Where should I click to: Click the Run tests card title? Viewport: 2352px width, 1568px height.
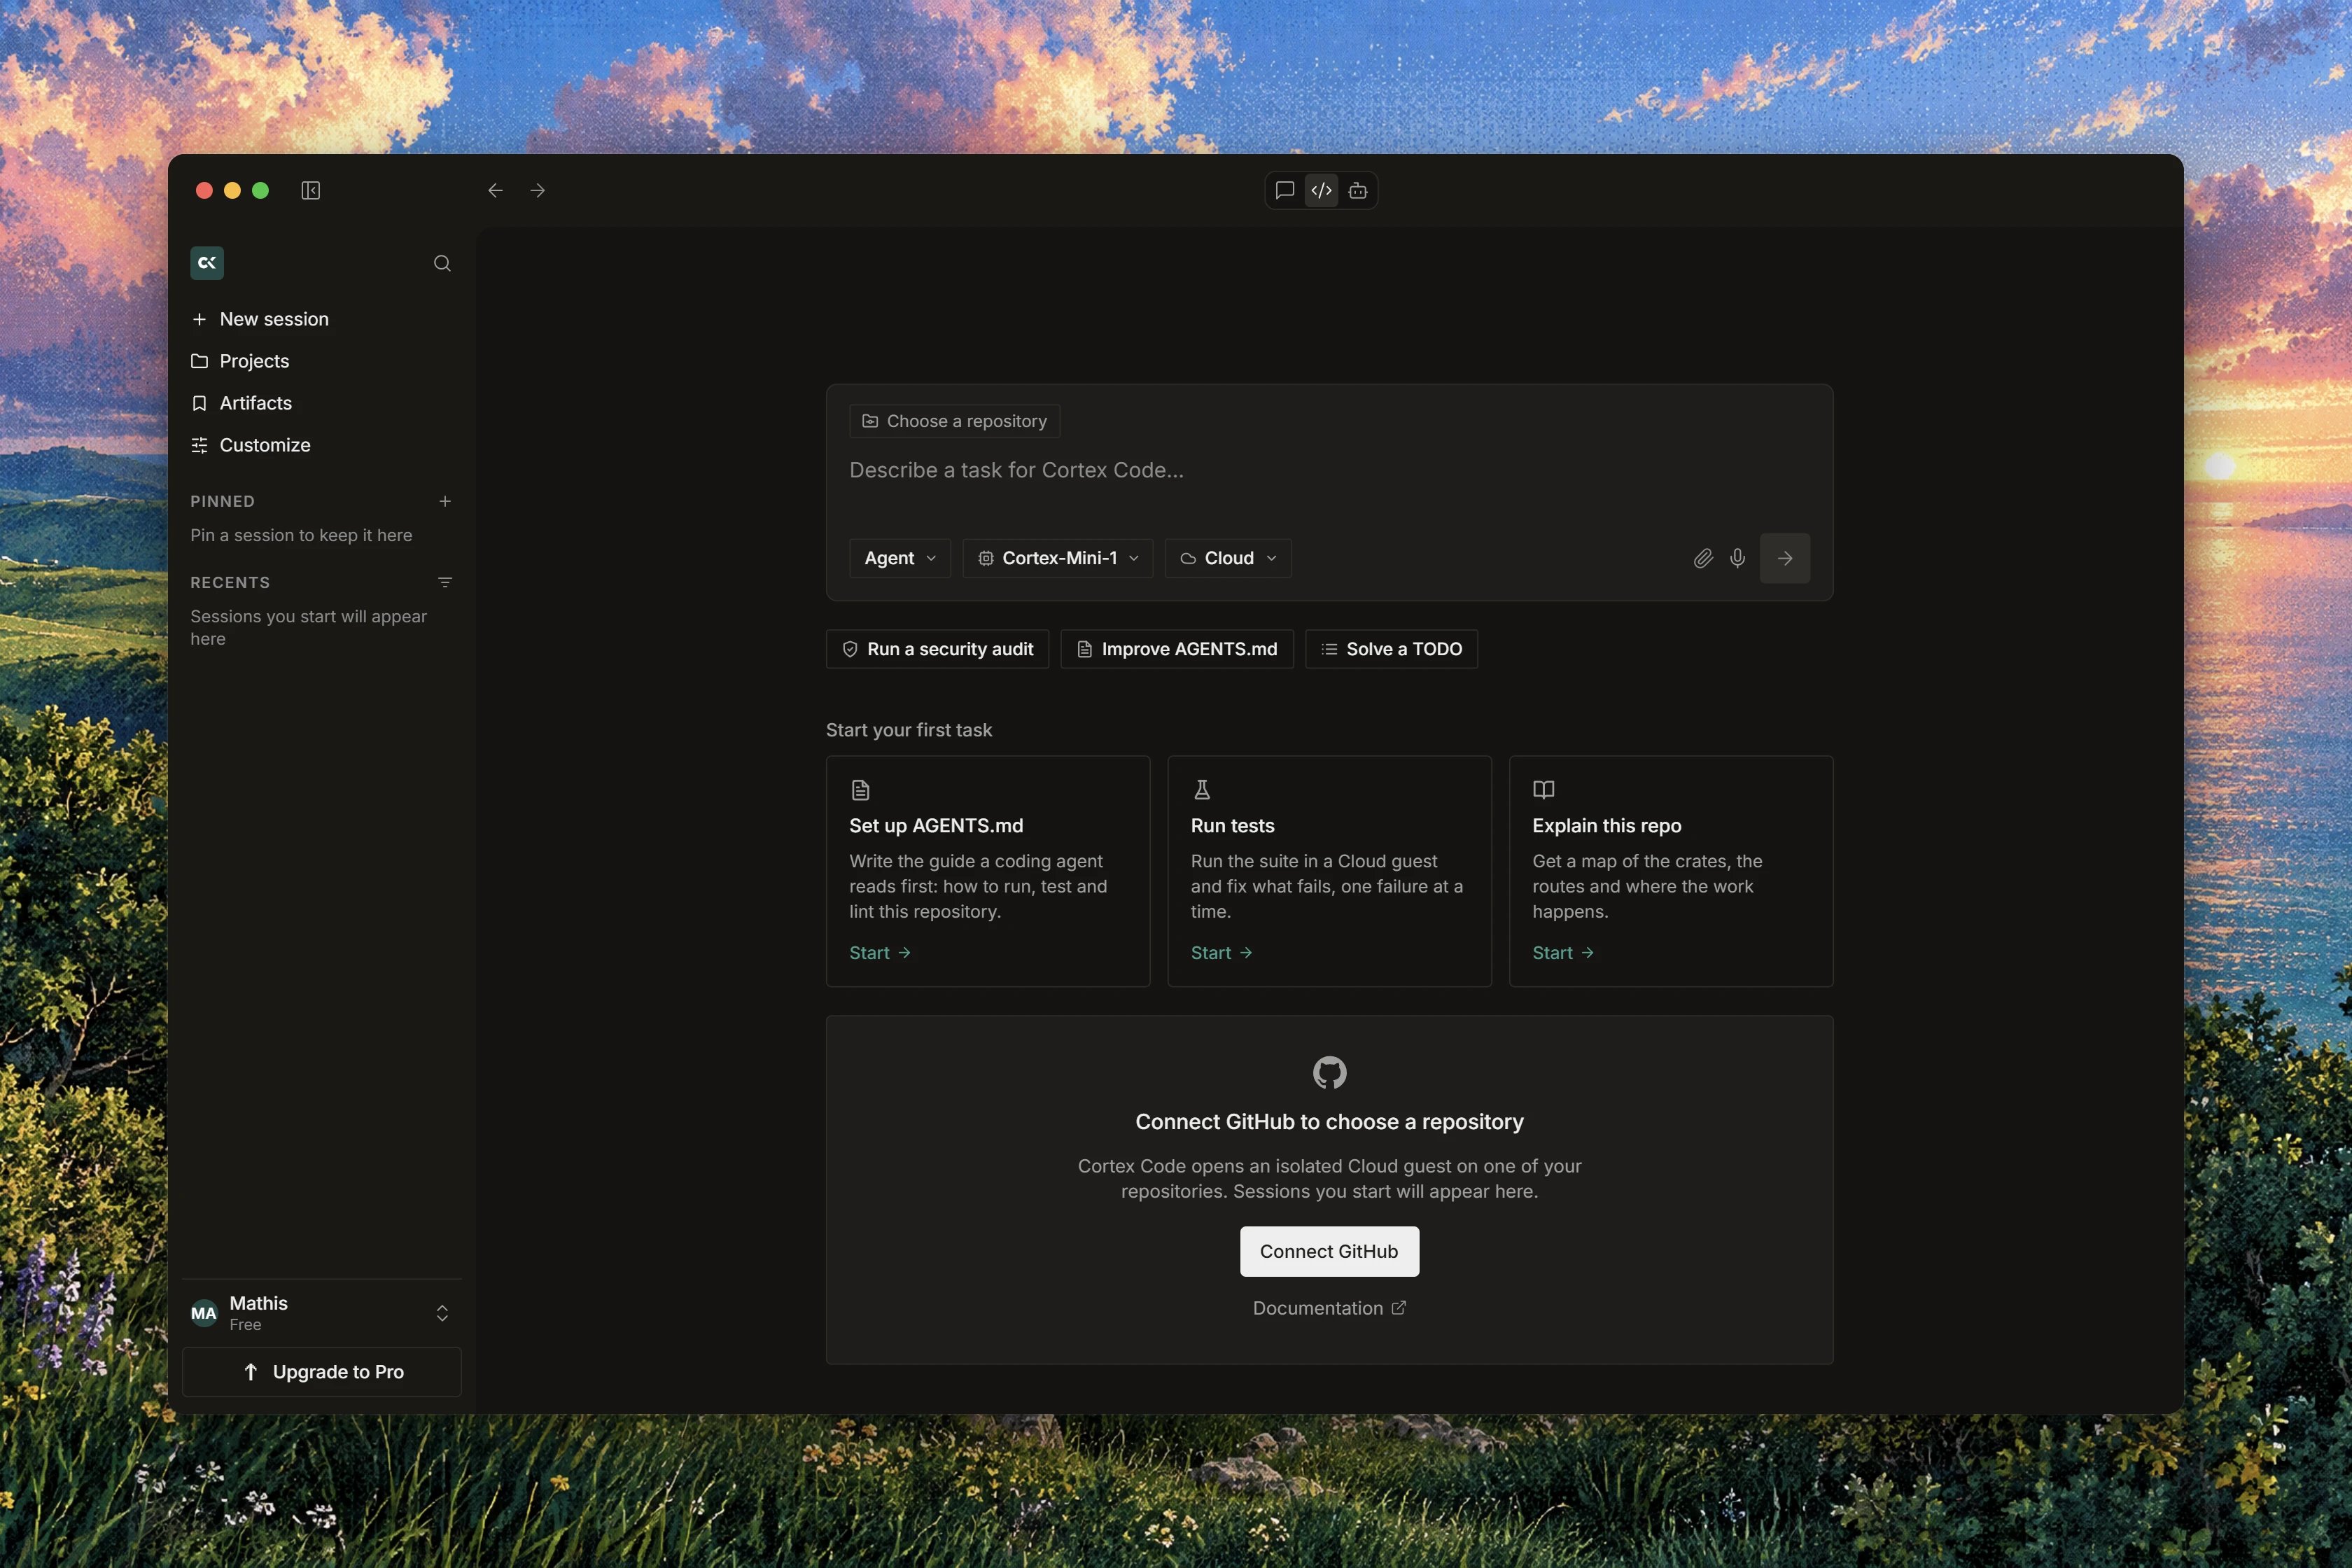coord(1232,826)
